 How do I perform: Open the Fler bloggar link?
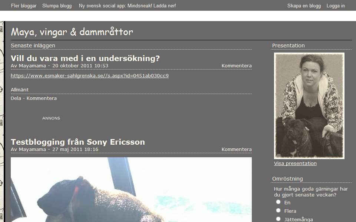pos(24,6)
